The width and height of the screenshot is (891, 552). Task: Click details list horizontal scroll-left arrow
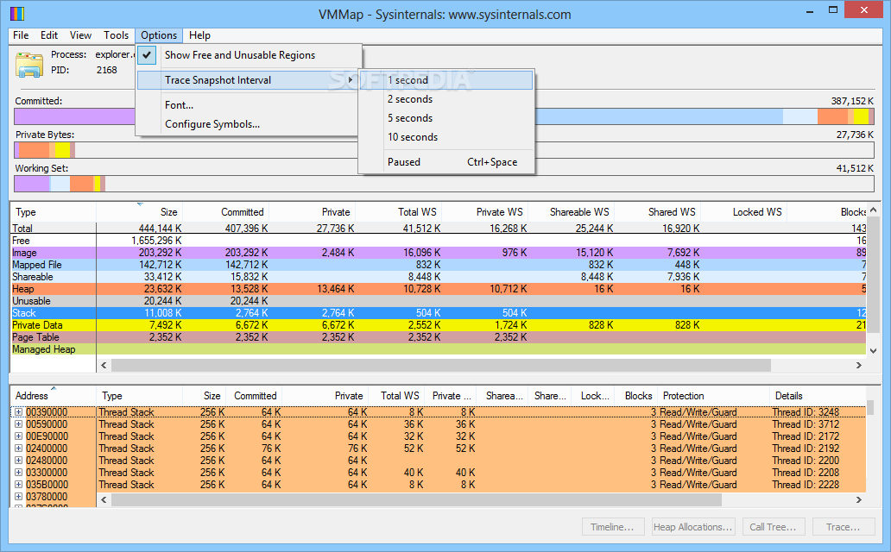[104, 499]
